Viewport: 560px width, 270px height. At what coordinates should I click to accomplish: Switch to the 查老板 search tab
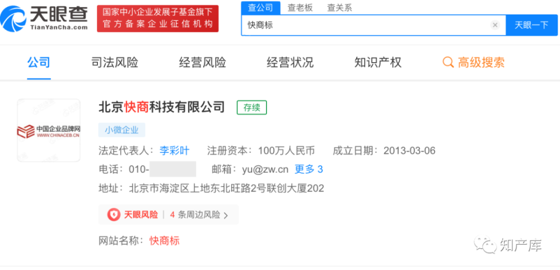coord(300,8)
